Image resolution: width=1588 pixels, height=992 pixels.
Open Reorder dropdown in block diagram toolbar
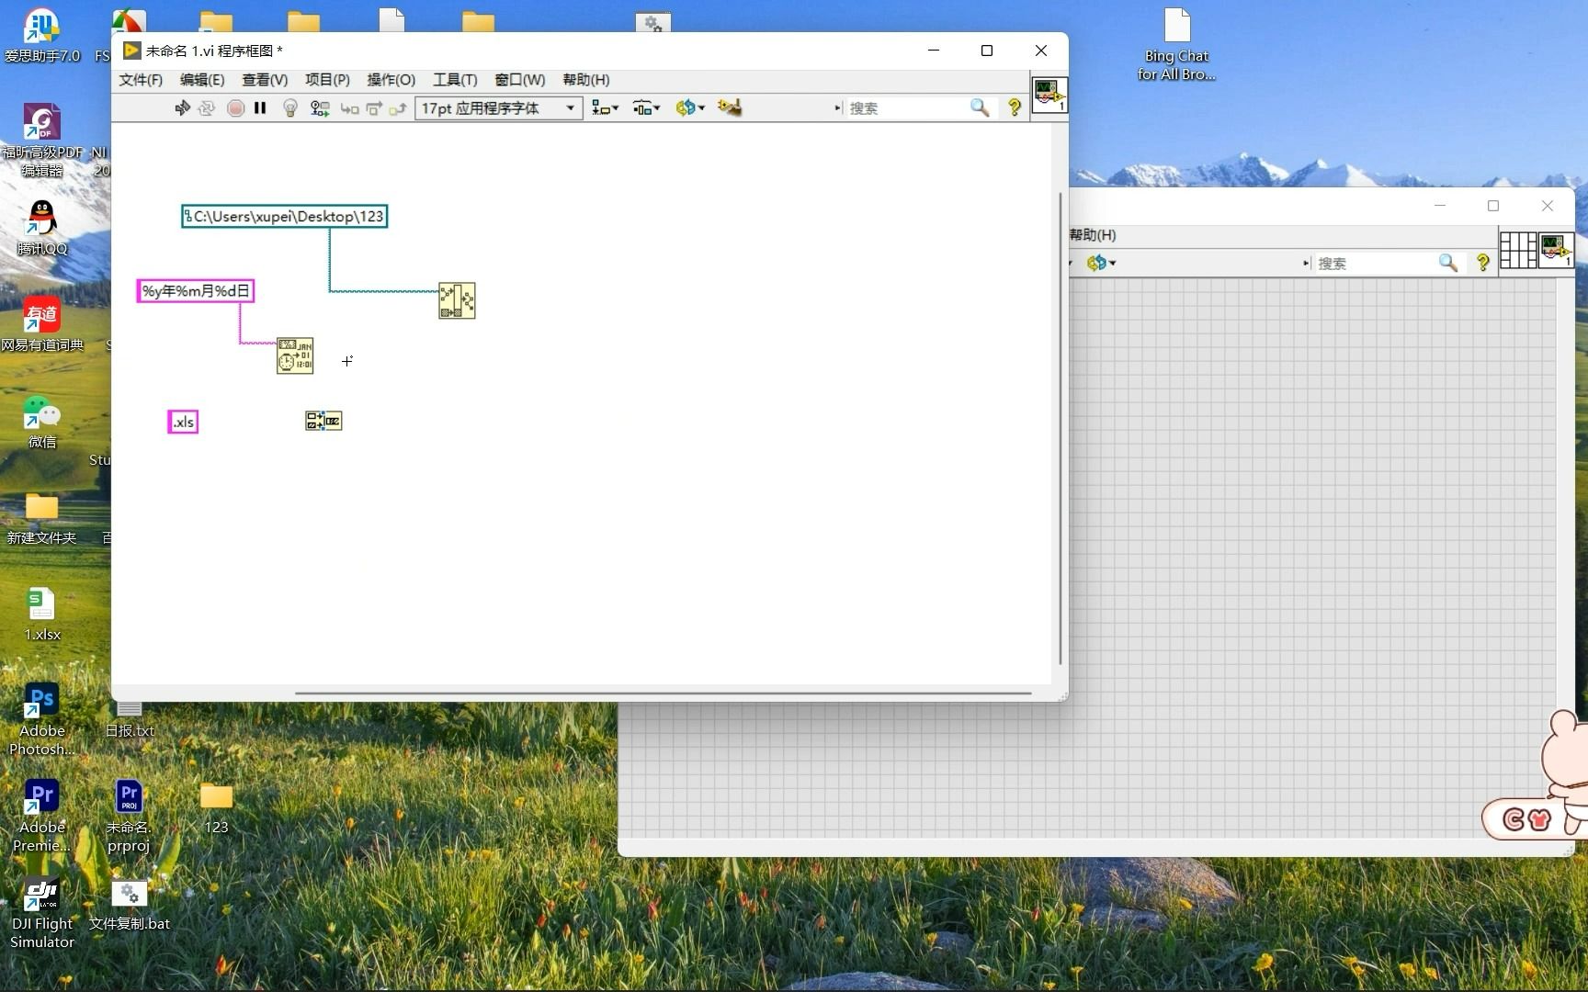pos(690,108)
